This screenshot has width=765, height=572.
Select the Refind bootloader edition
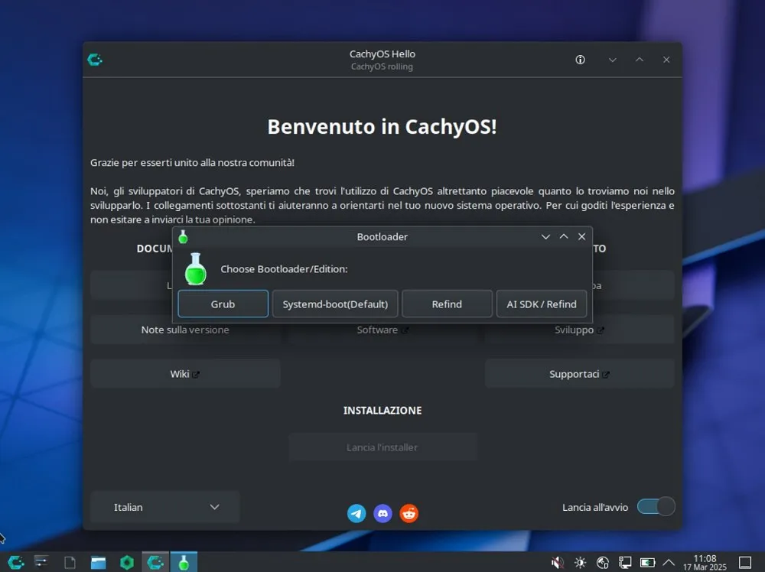(x=447, y=304)
